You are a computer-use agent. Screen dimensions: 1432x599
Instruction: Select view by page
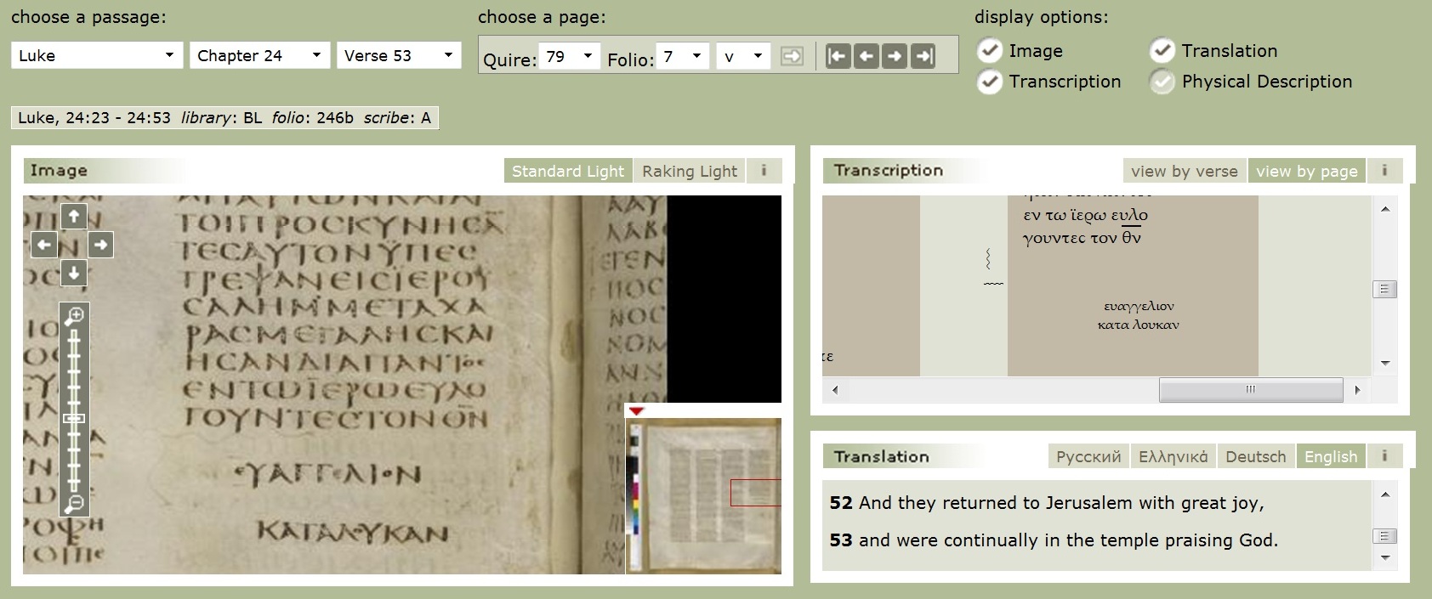tap(1307, 171)
